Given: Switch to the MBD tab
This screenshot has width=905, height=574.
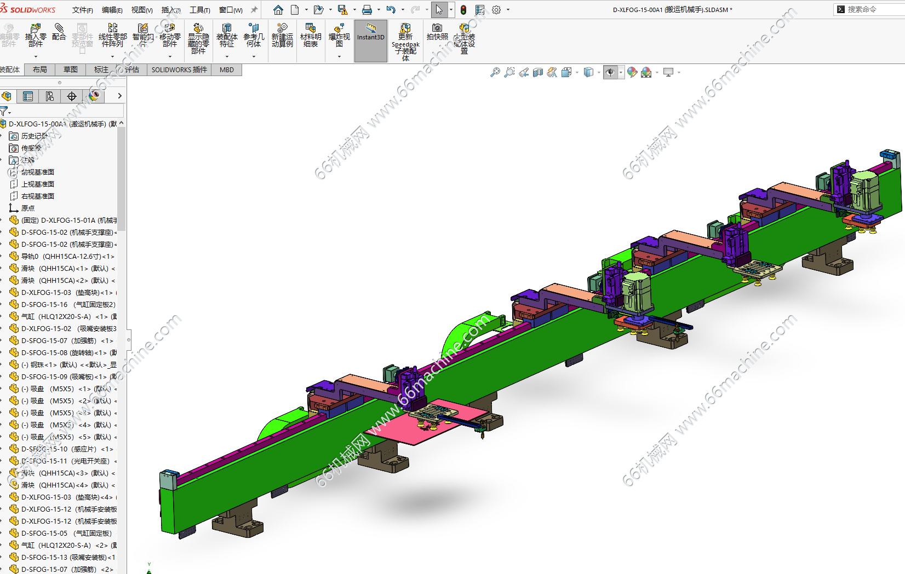Looking at the screenshot, I should (x=227, y=69).
